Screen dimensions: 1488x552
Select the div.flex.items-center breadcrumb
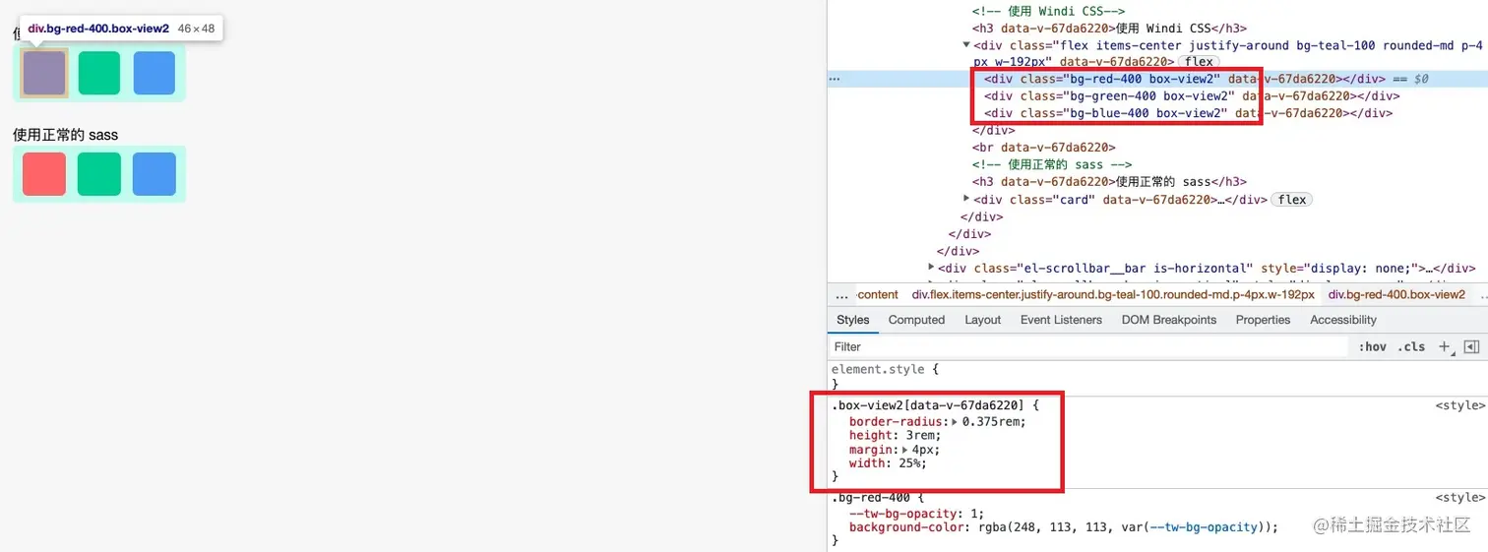coord(1113,294)
